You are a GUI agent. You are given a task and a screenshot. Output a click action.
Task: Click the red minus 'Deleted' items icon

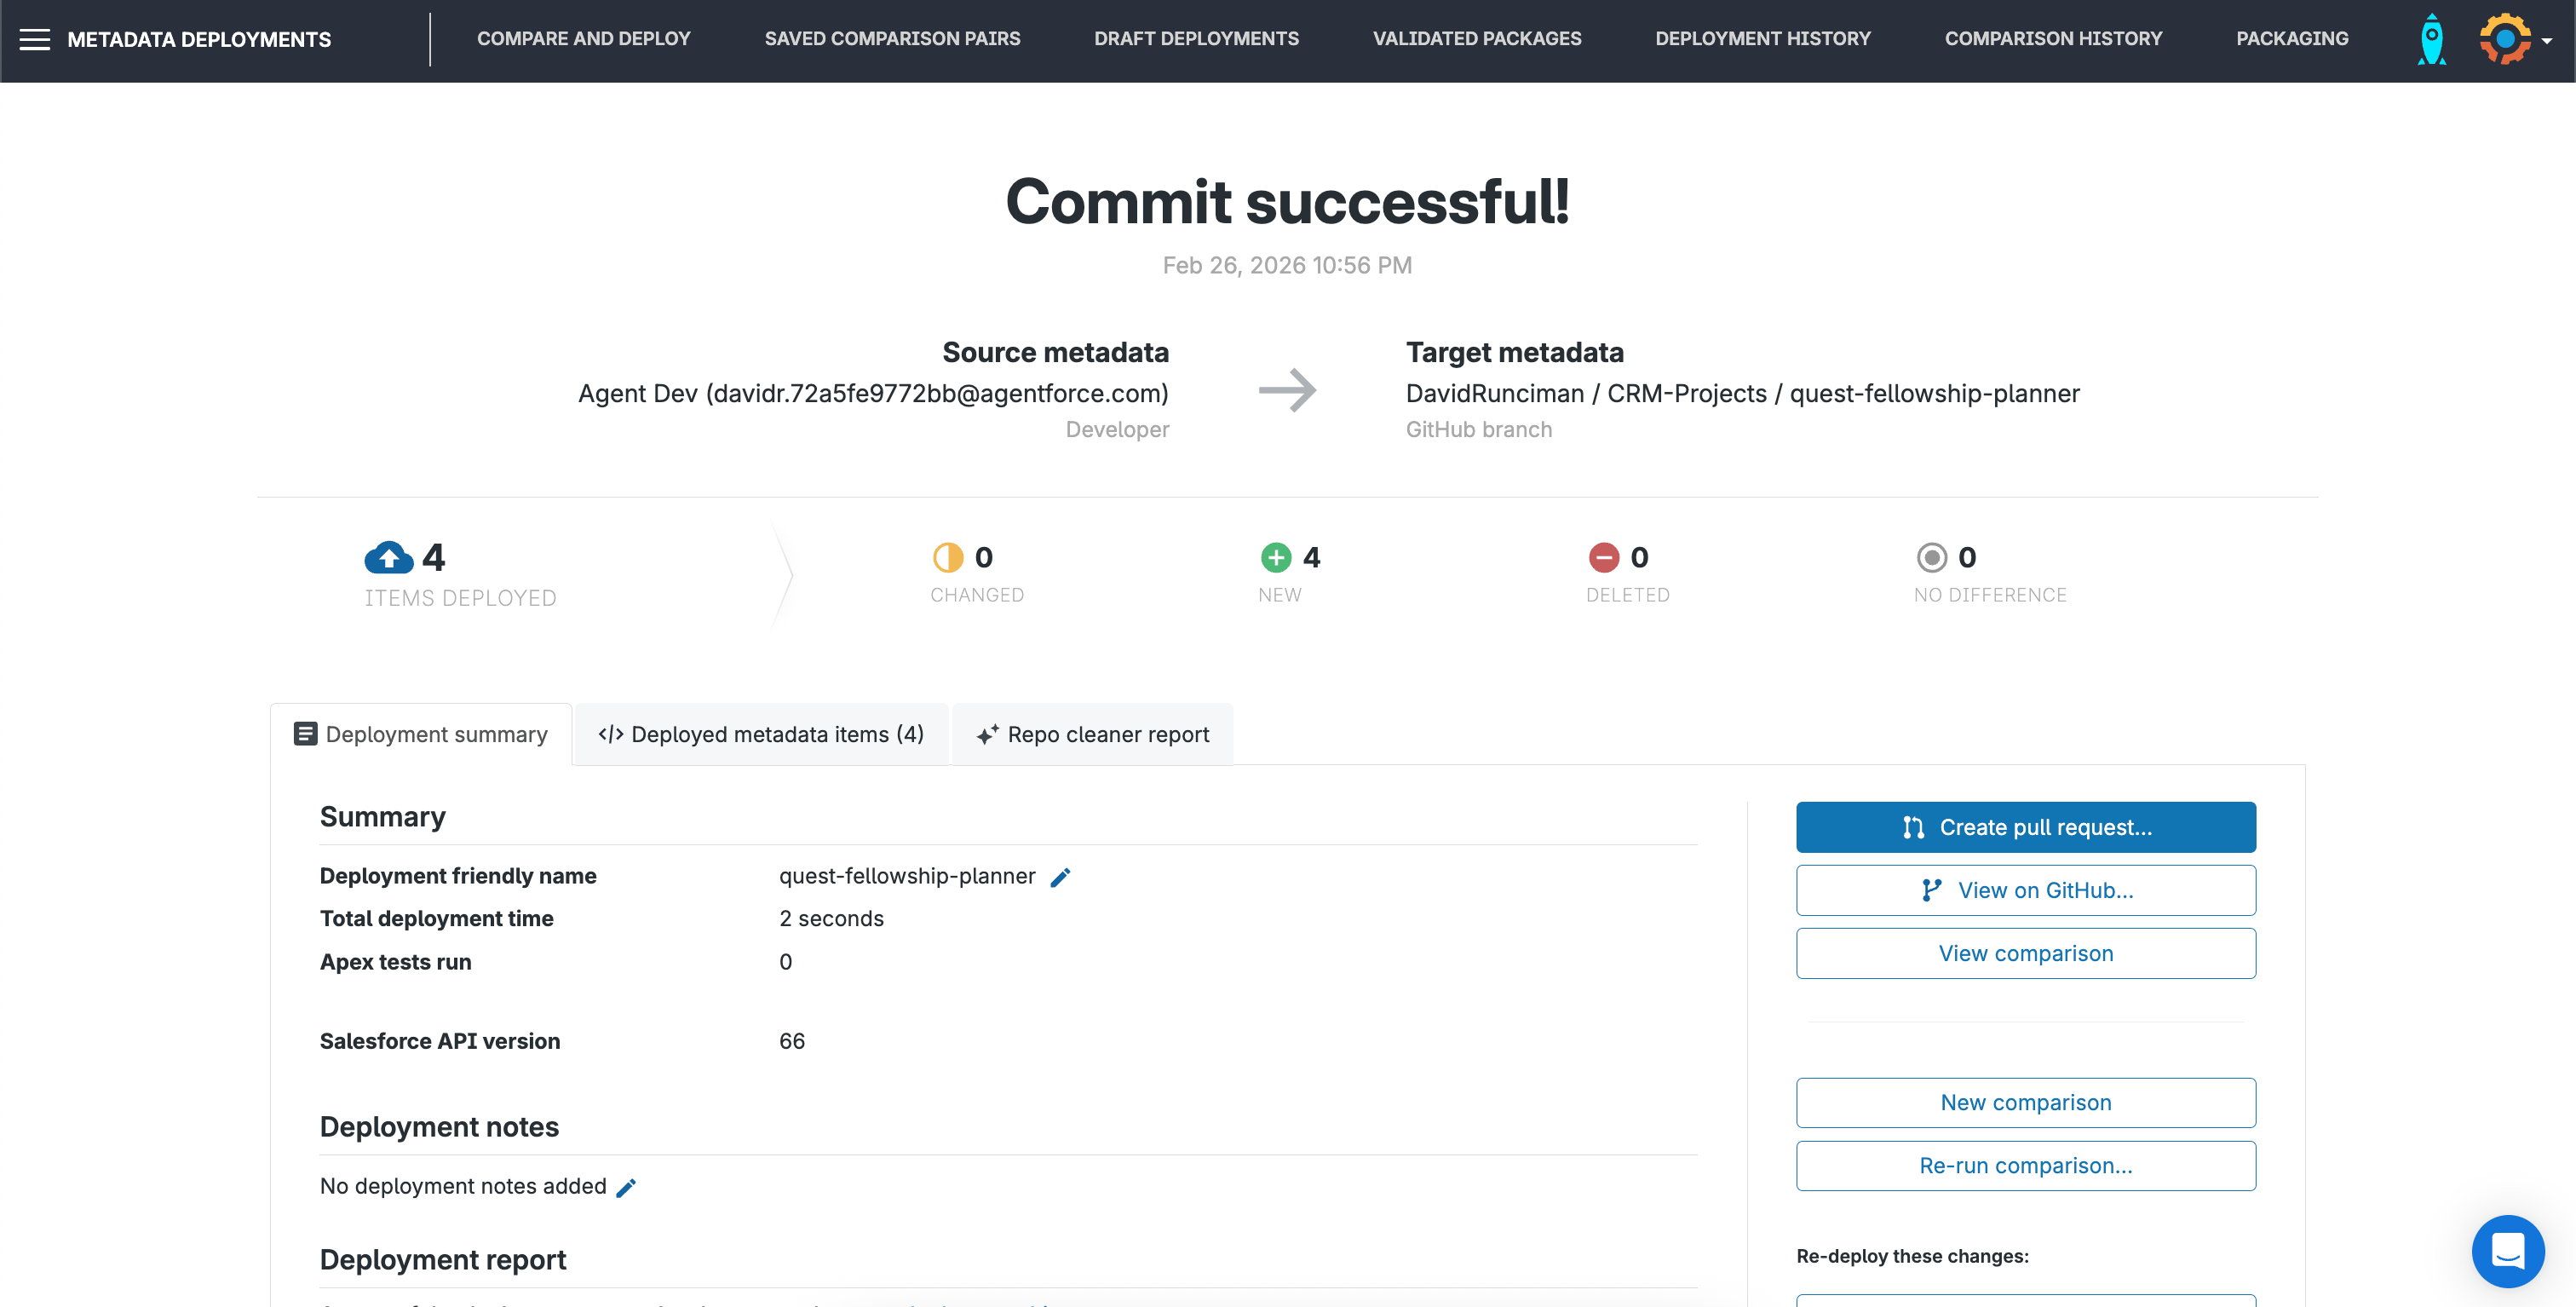(x=1604, y=556)
